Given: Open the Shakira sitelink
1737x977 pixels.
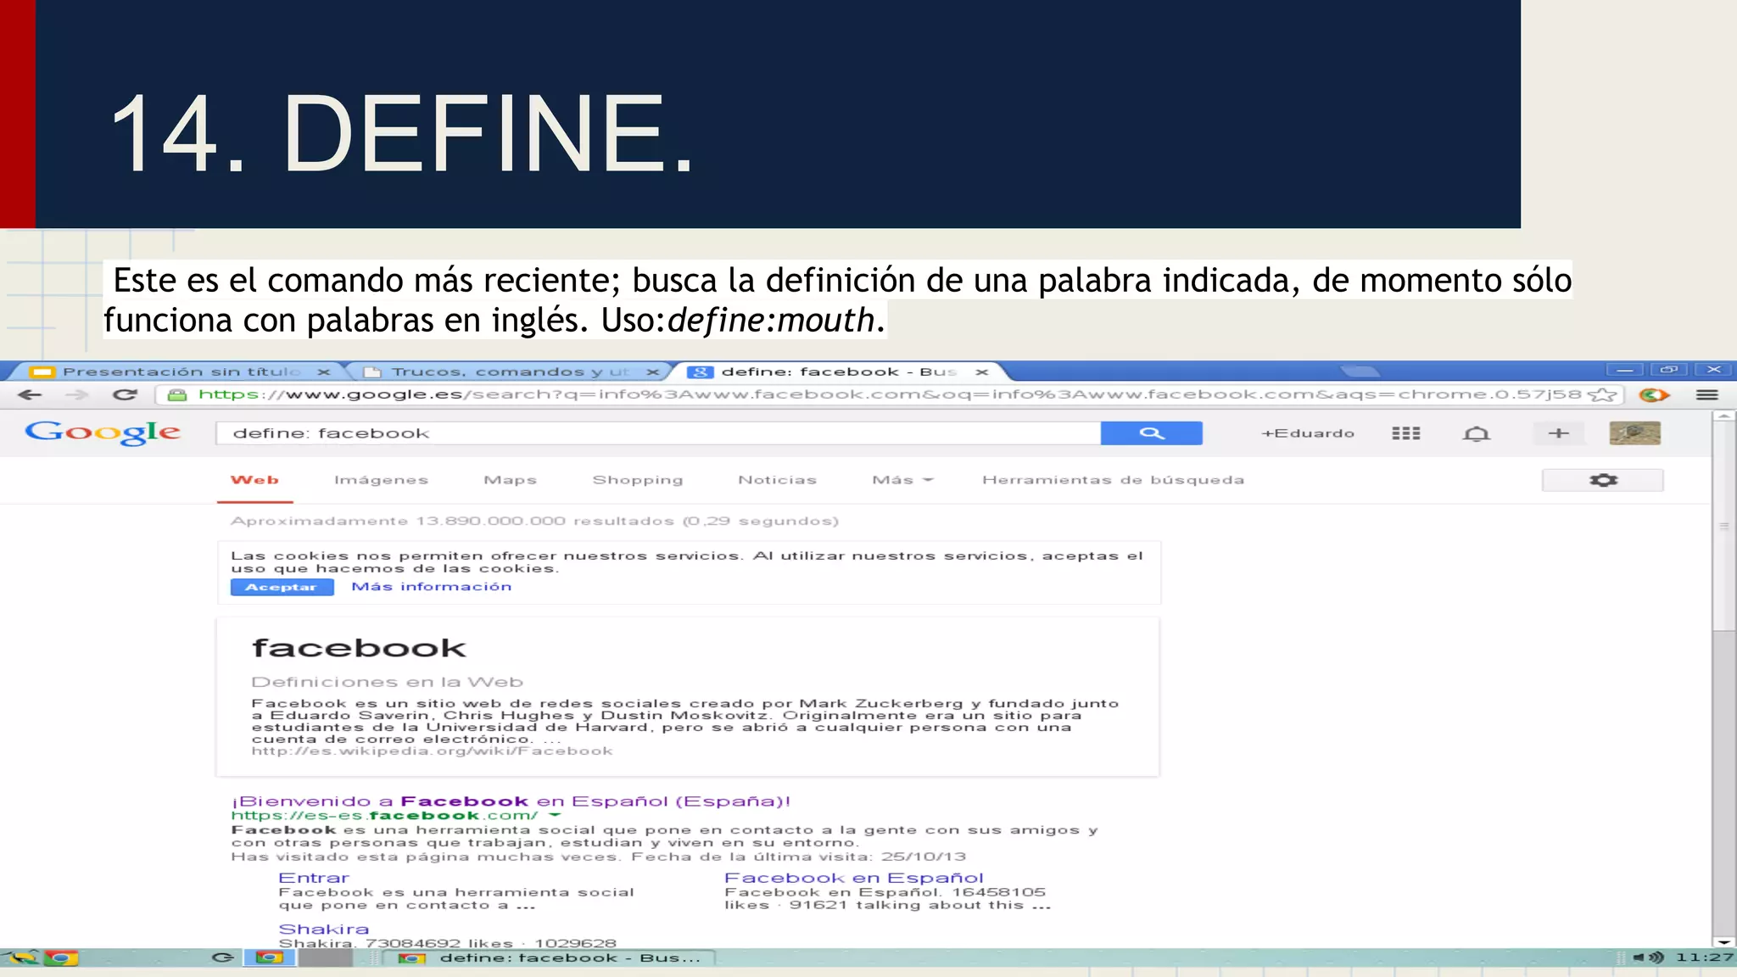Looking at the screenshot, I should (324, 930).
